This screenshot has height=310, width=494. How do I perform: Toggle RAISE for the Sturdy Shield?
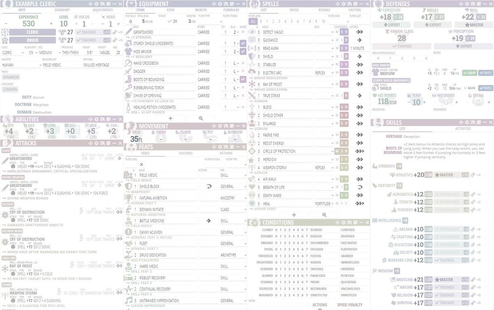[x=469, y=88]
